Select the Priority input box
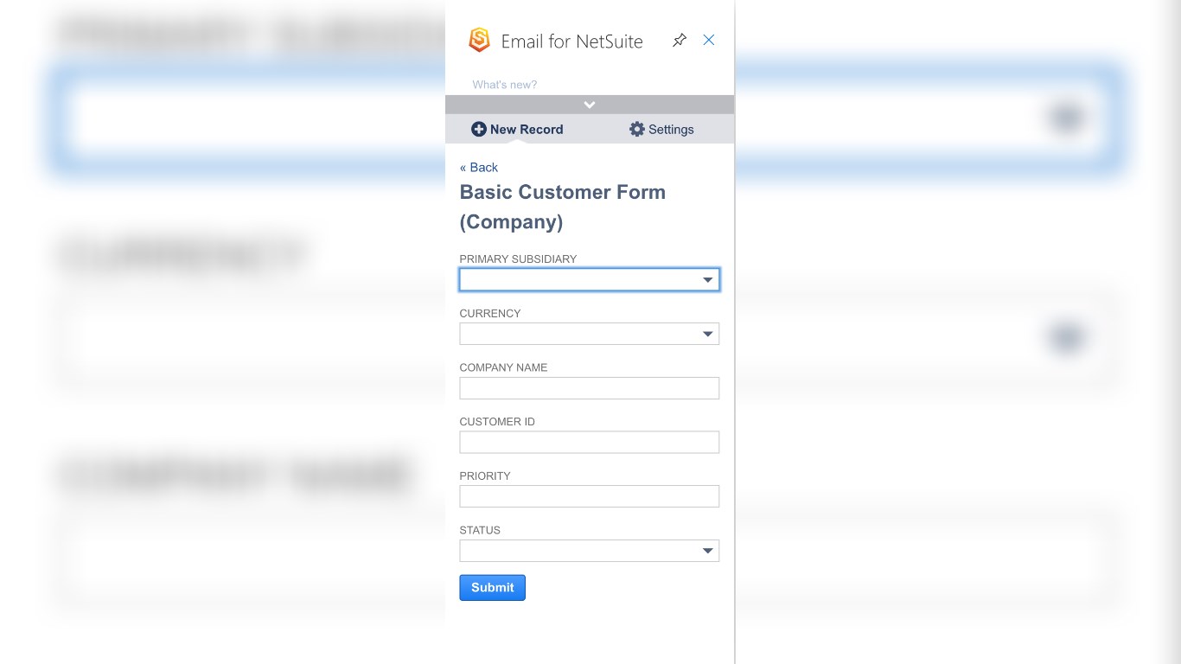Viewport: 1181px width, 664px height. pyautogui.click(x=589, y=496)
